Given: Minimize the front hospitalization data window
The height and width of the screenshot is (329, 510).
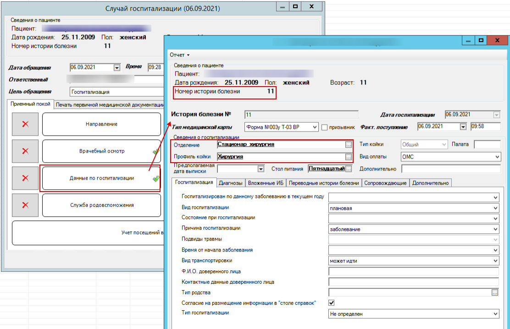Looking at the screenshot, I should click(468, 41).
